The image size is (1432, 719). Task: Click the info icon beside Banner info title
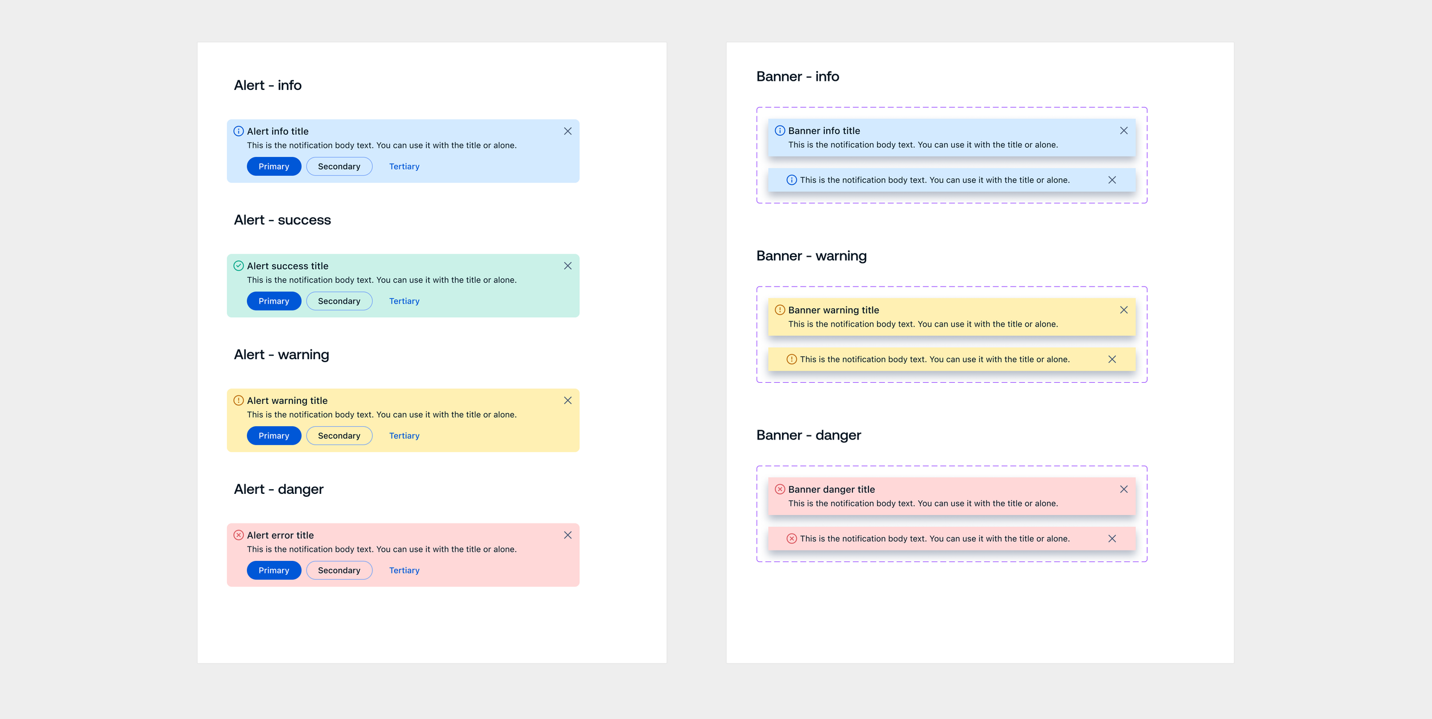tap(780, 131)
